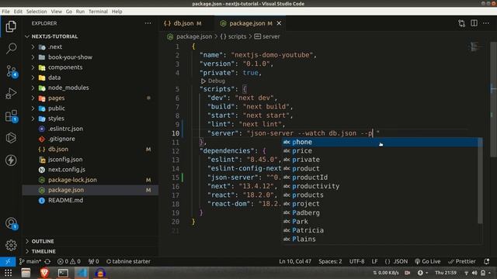Open notifications bell in status bar
497x279 pixels.
coord(487,262)
